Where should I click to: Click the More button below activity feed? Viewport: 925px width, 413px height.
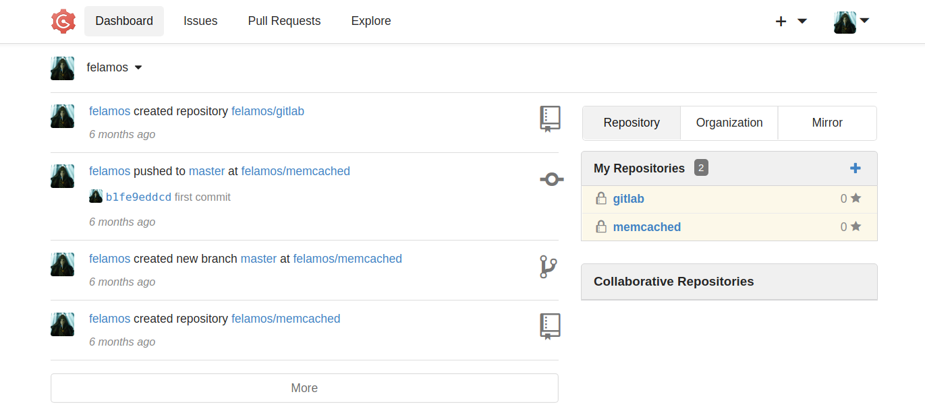point(304,388)
